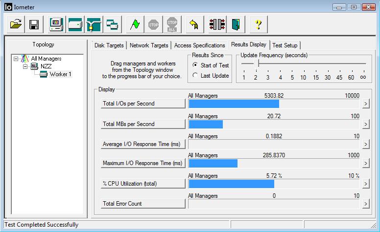Click the Total I/Os per Second button
The width and height of the screenshot is (380, 232).
point(143,104)
